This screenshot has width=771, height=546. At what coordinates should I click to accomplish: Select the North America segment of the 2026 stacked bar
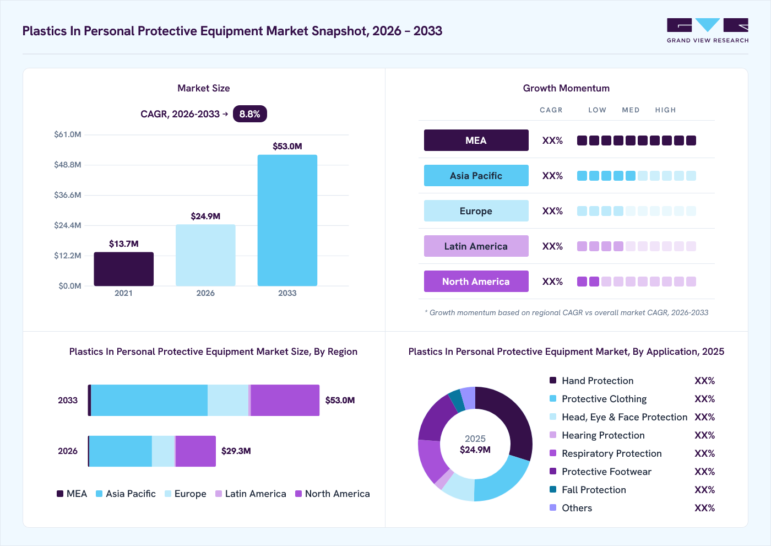196,451
